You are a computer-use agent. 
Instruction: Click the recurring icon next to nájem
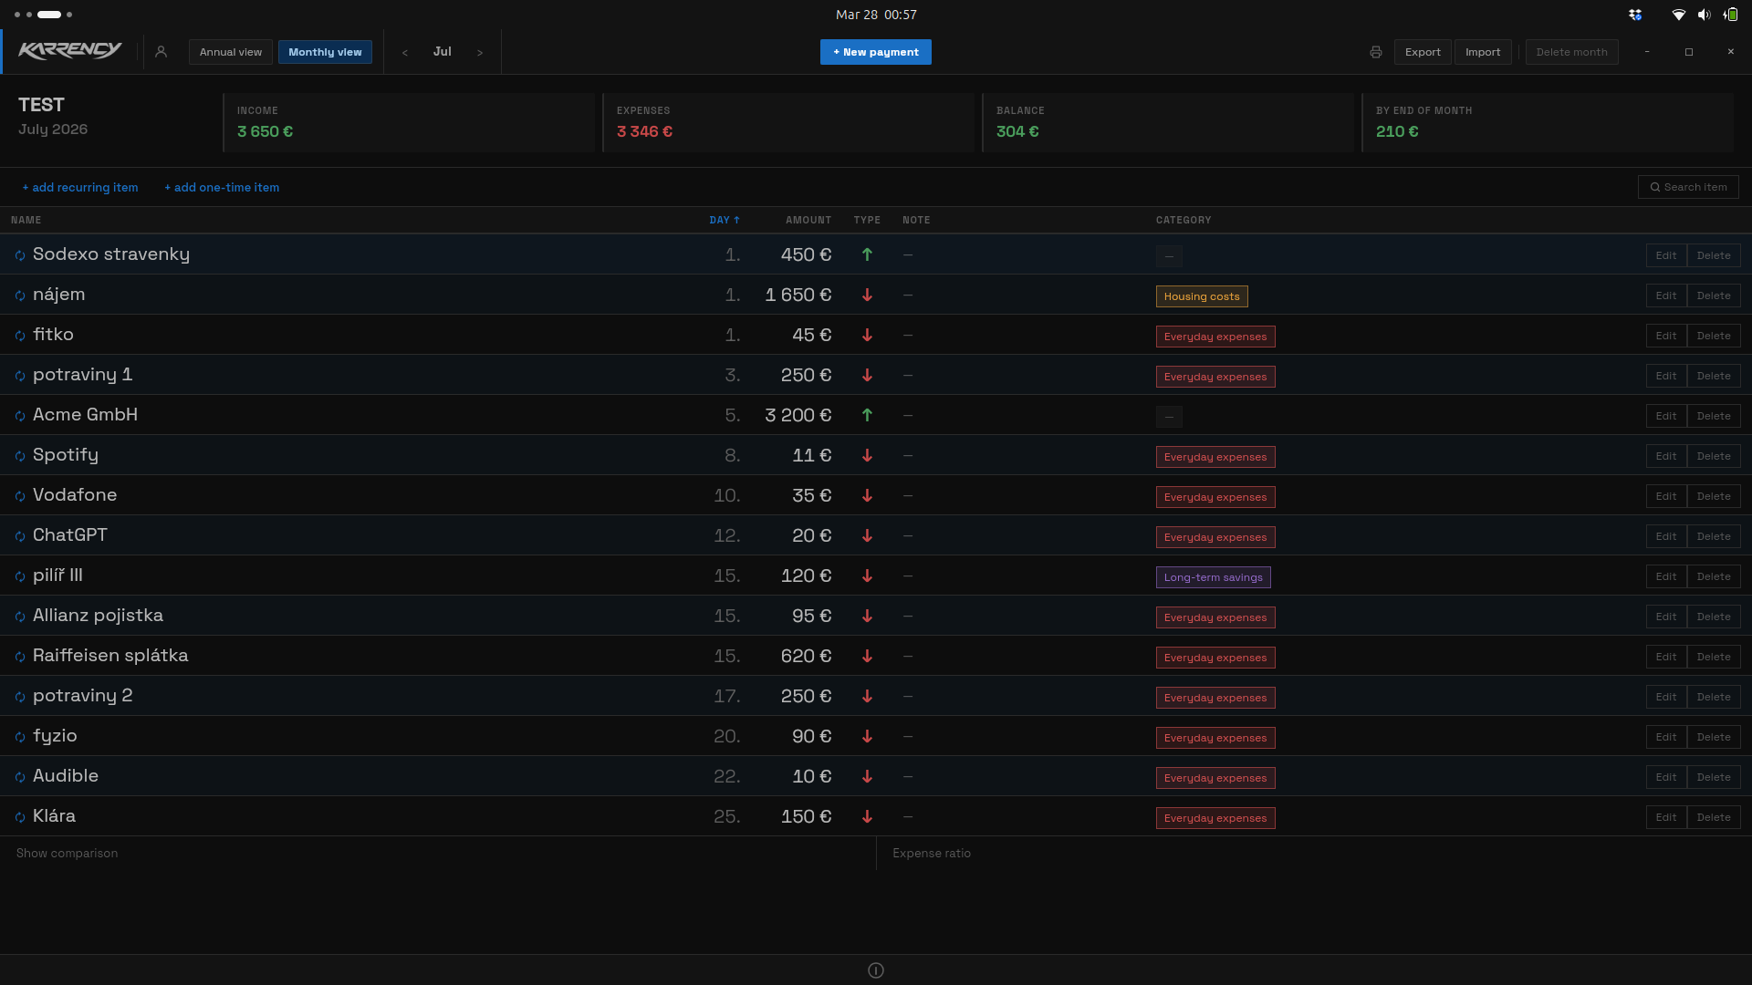20,295
